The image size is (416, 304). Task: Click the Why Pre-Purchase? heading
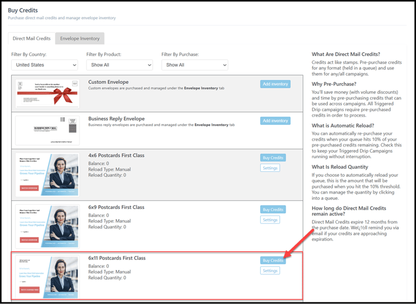tap(334, 84)
